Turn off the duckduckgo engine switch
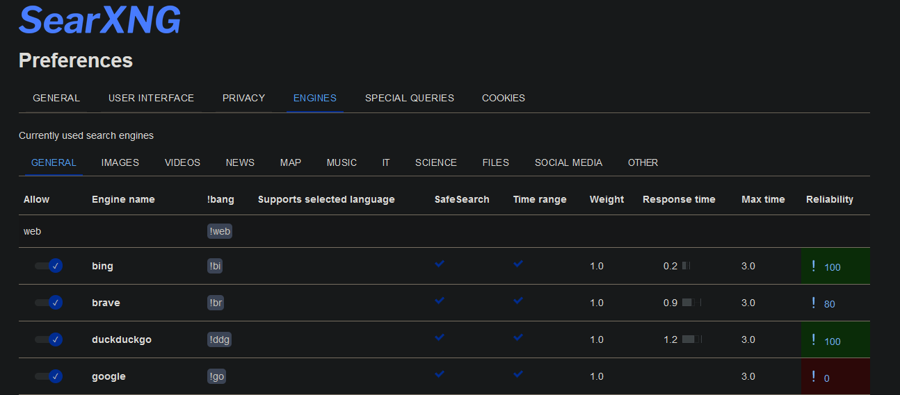This screenshot has width=900, height=395. tap(49, 339)
